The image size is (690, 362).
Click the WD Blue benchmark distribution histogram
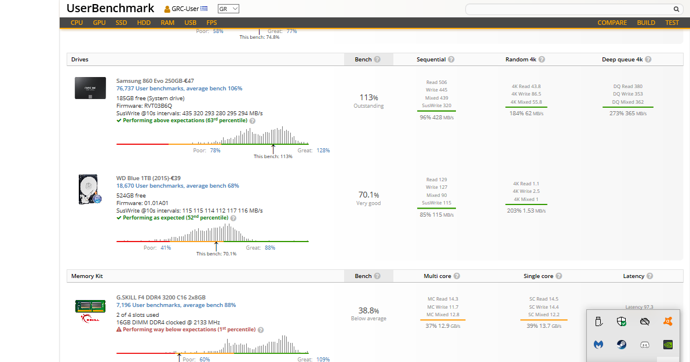click(212, 233)
